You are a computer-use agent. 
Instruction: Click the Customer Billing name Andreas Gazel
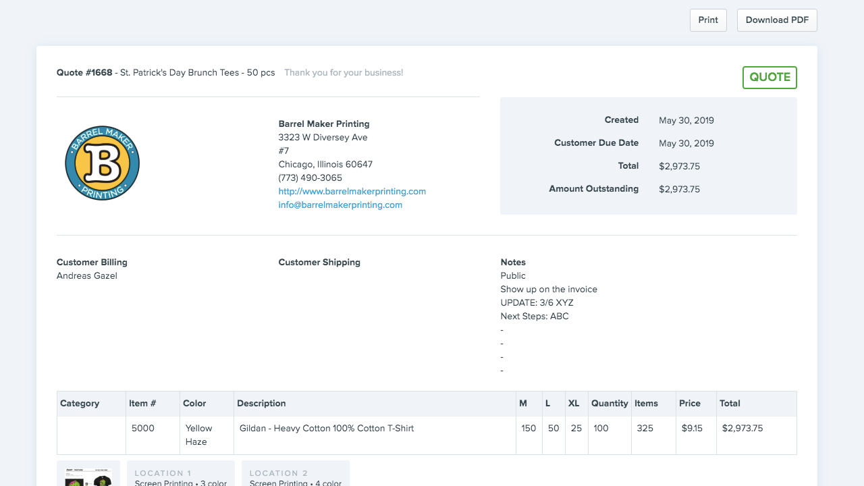click(x=86, y=275)
